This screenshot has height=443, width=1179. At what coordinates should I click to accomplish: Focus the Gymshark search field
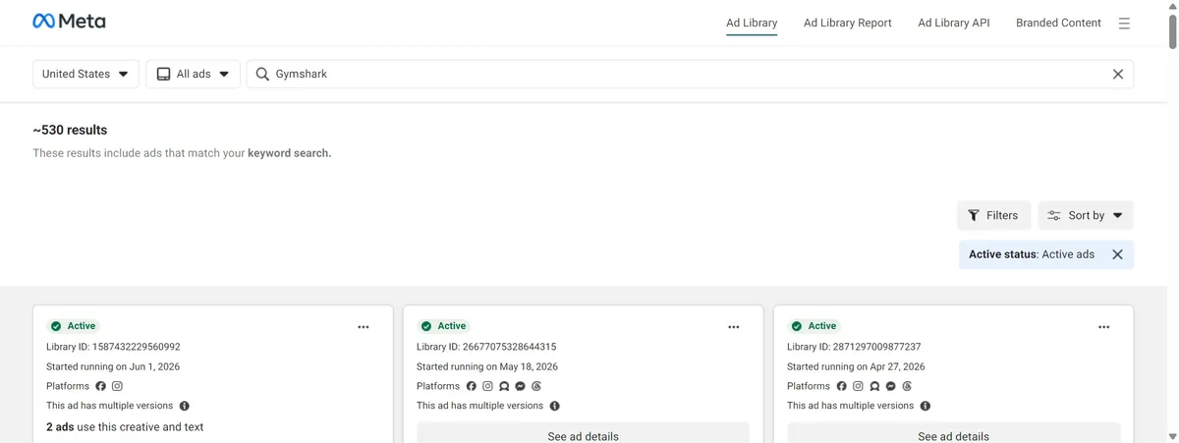pos(690,74)
